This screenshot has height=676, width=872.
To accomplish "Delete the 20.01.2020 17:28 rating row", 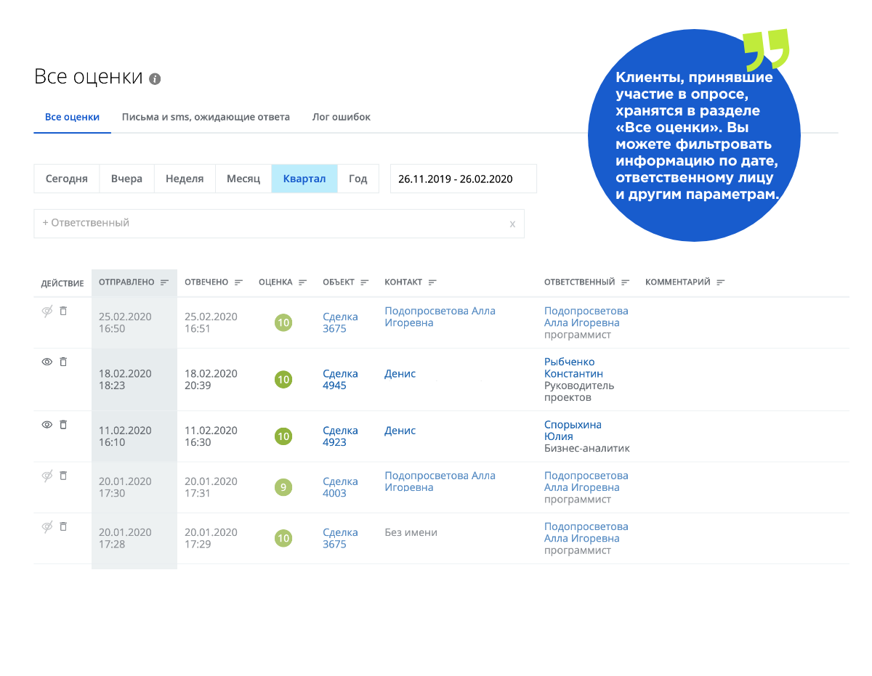I will pyautogui.click(x=63, y=526).
